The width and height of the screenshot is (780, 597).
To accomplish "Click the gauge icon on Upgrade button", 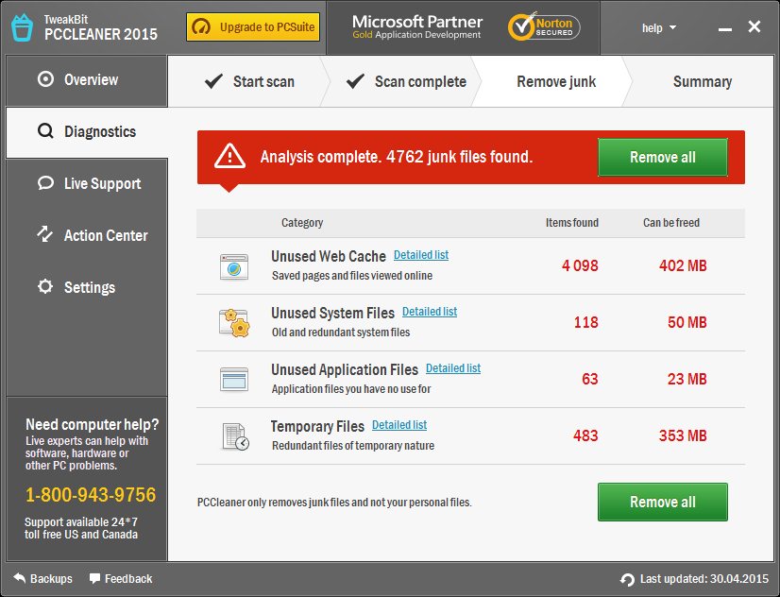I will pos(201,26).
